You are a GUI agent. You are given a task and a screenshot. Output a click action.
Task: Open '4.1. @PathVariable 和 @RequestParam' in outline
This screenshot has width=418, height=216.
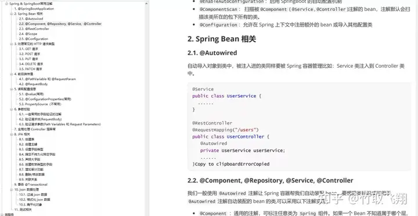(48, 79)
